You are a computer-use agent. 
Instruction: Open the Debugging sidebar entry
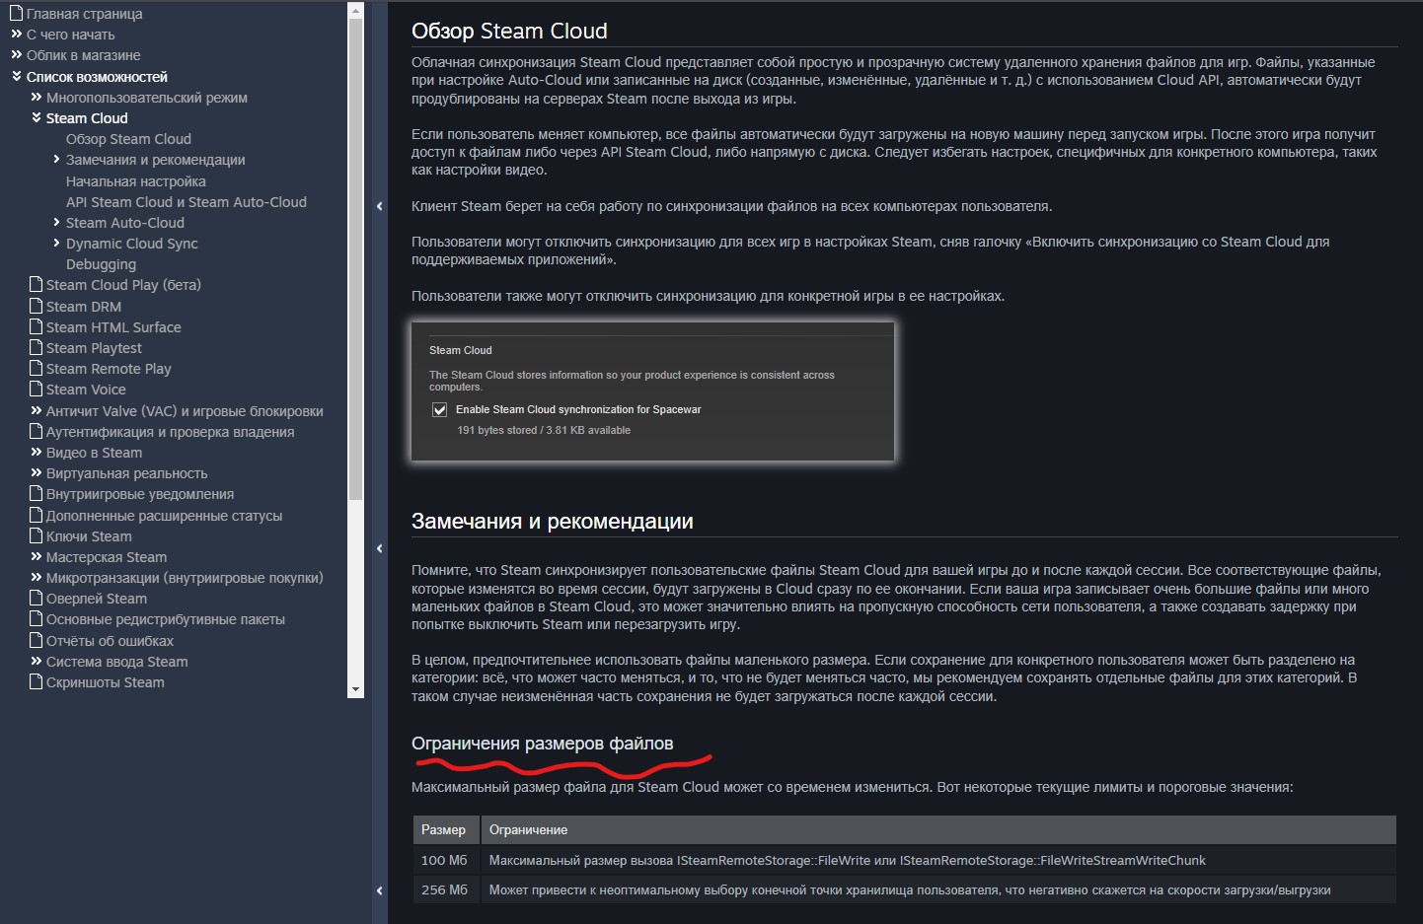tap(101, 264)
